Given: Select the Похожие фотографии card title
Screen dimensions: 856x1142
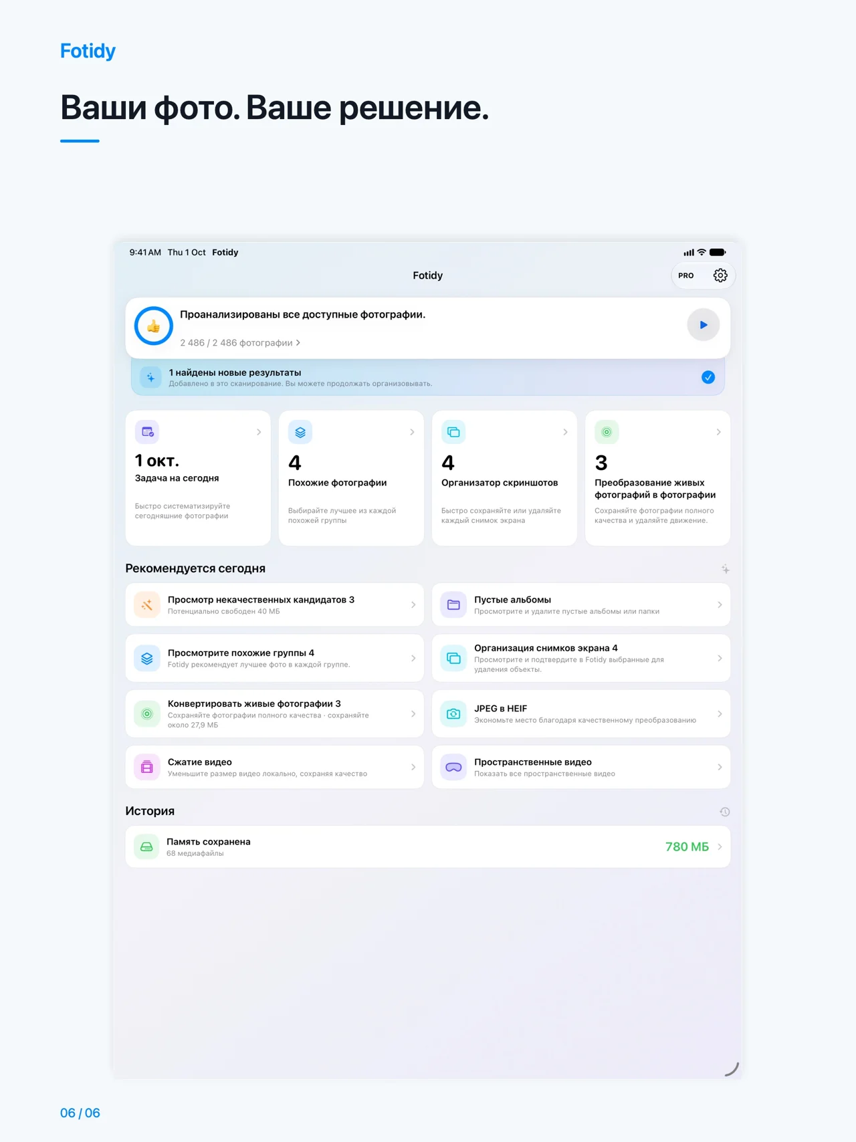Looking at the screenshot, I should coord(338,483).
